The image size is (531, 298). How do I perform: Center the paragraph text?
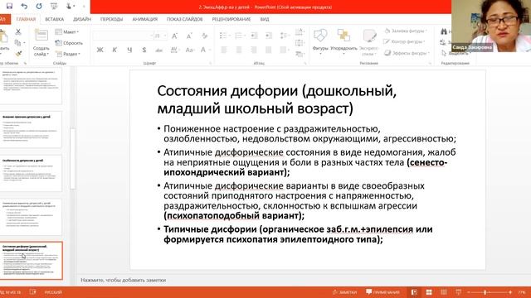tap(239, 50)
